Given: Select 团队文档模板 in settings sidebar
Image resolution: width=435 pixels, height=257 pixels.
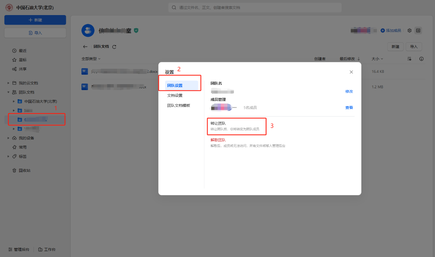Looking at the screenshot, I should click(178, 106).
